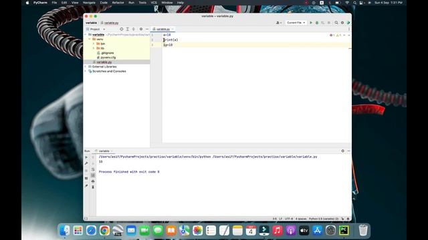428x240 pixels.
Task: Close the variable Run tab
Action: 112,151
